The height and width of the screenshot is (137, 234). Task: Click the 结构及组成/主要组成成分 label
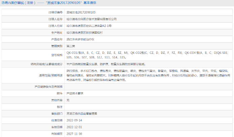46,64
